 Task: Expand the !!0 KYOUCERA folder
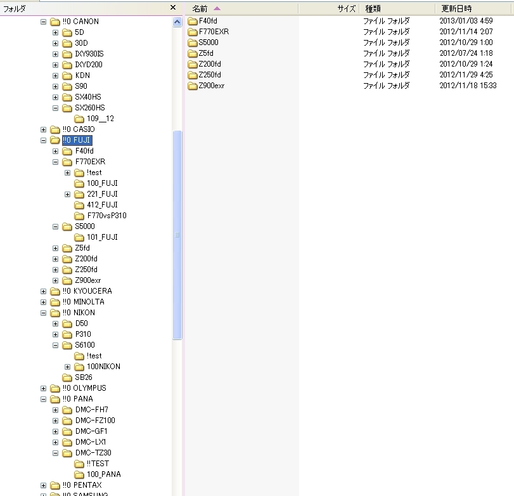(43, 291)
